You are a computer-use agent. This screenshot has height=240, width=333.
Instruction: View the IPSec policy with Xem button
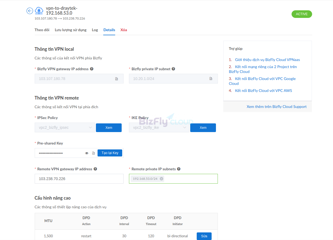tap(109, 128)
